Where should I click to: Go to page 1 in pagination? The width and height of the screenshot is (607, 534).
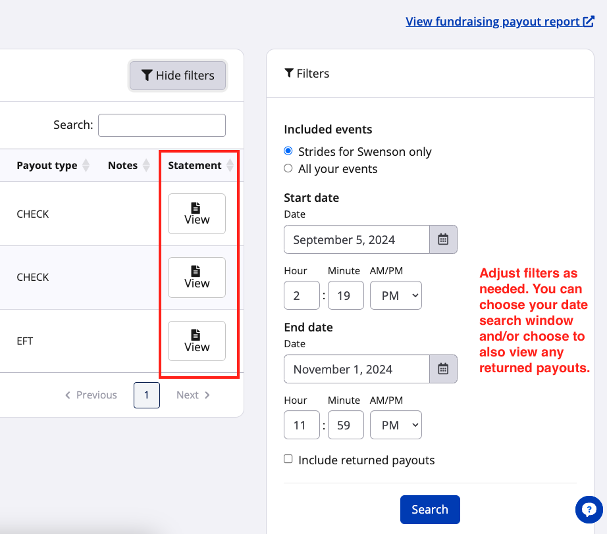[x=146, y=395]
